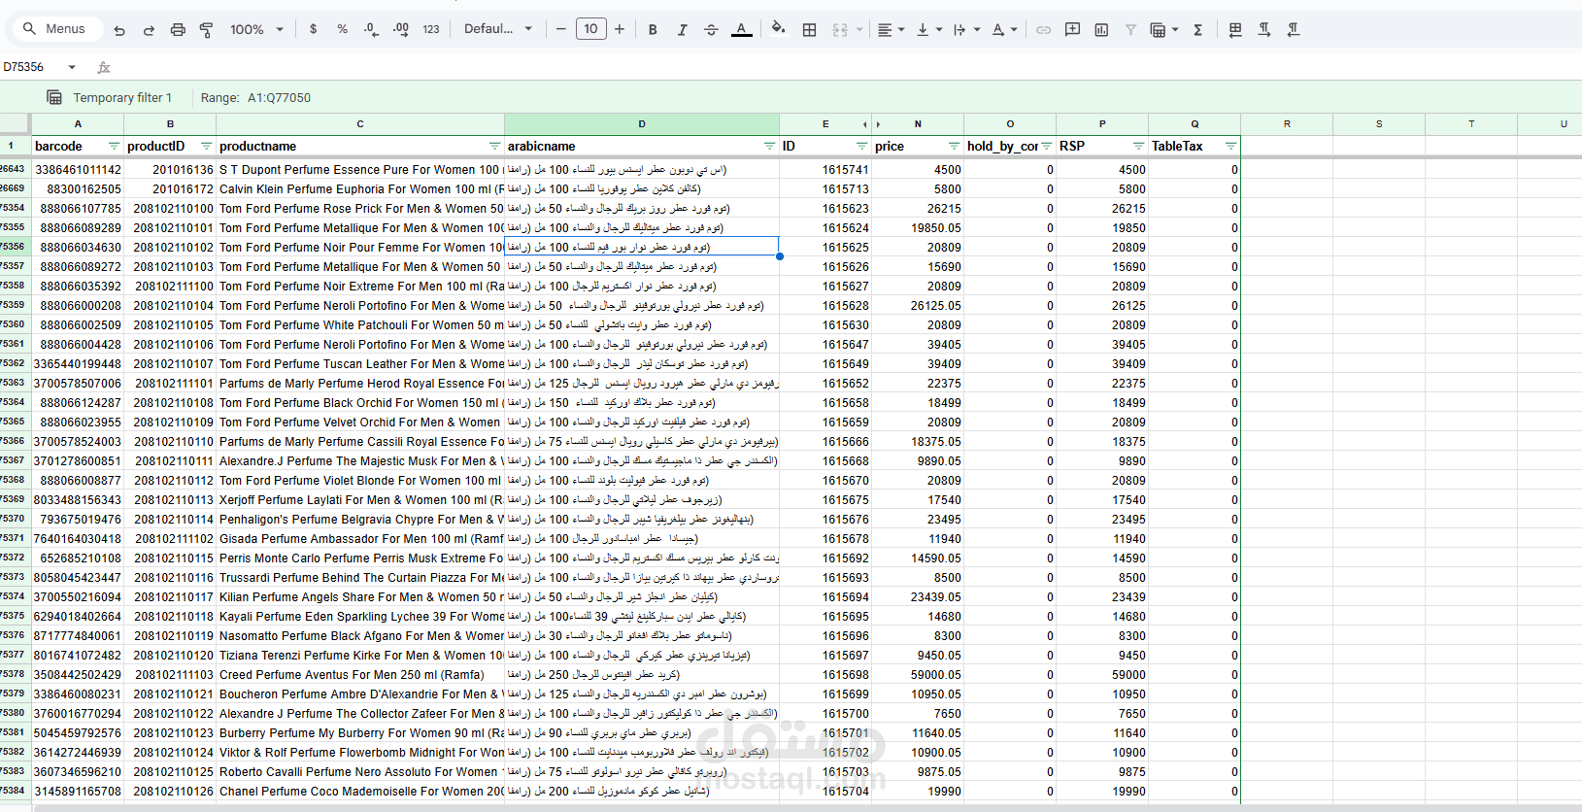Expand hidden columns right of column E
The width and height of the screenshot is (1582, 812).
864,124
